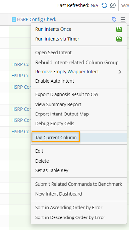Viewport: 129px width, 230px height.
Task: Expand the Remove Empty Wrapper Intent submenu arrow
Action: coord(120,72)
